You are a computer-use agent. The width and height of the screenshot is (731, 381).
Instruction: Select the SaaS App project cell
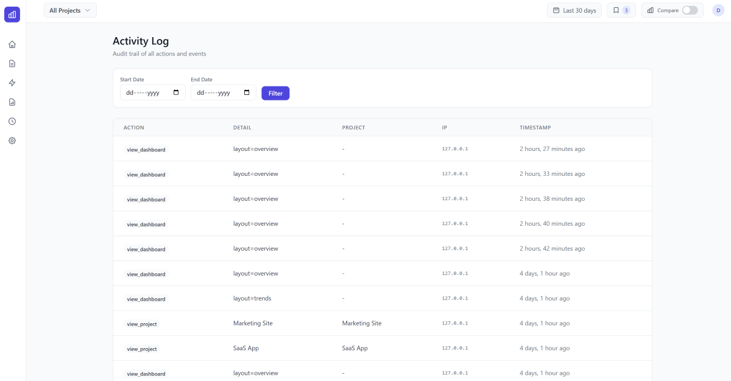coord(355,348)
